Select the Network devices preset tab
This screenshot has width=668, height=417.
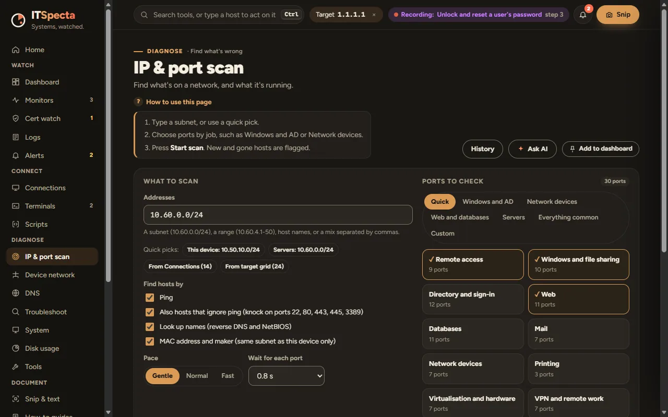point(552,202)
